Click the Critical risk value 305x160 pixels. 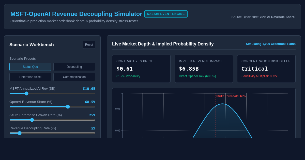point(254,69)
